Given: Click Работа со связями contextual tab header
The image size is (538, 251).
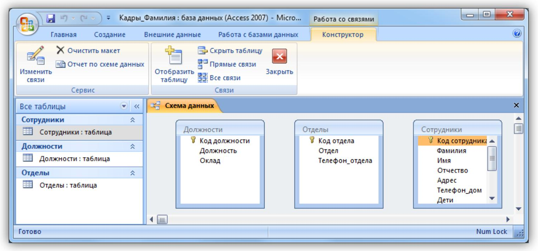Looking at the screenshot, I should (x=344, y=19).
